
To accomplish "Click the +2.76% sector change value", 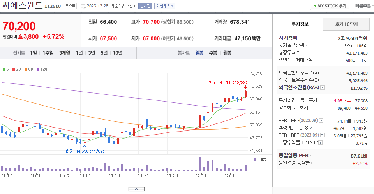I will pyautogui.click(x=360, y=163).
